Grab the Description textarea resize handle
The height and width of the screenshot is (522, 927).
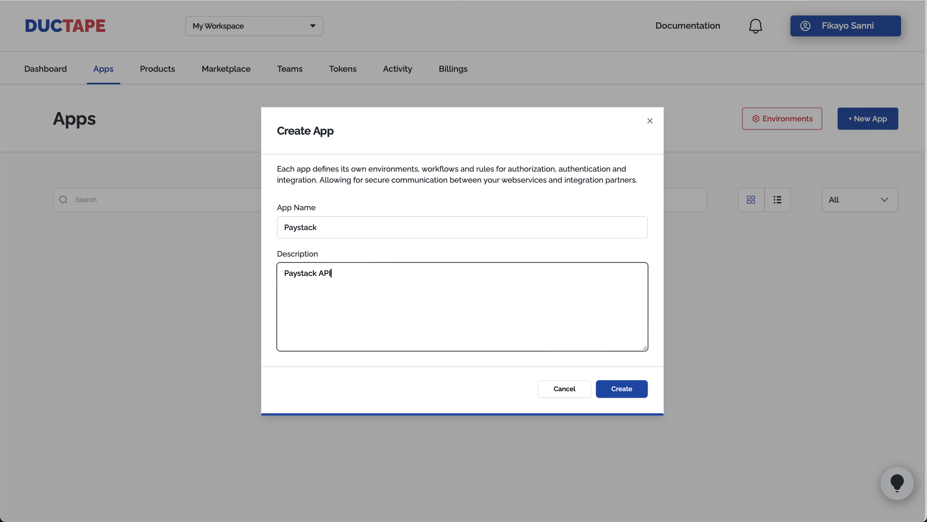click(644, 348)
